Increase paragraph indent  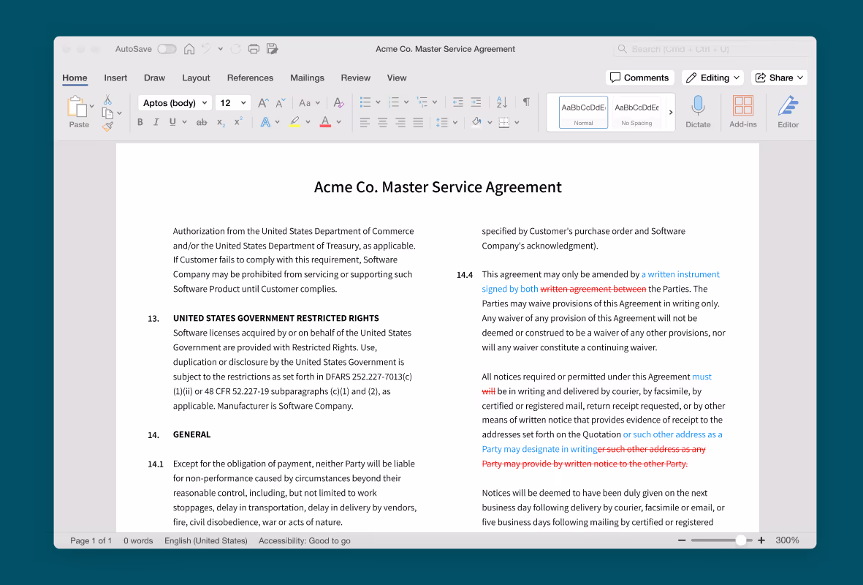[476, 102]
